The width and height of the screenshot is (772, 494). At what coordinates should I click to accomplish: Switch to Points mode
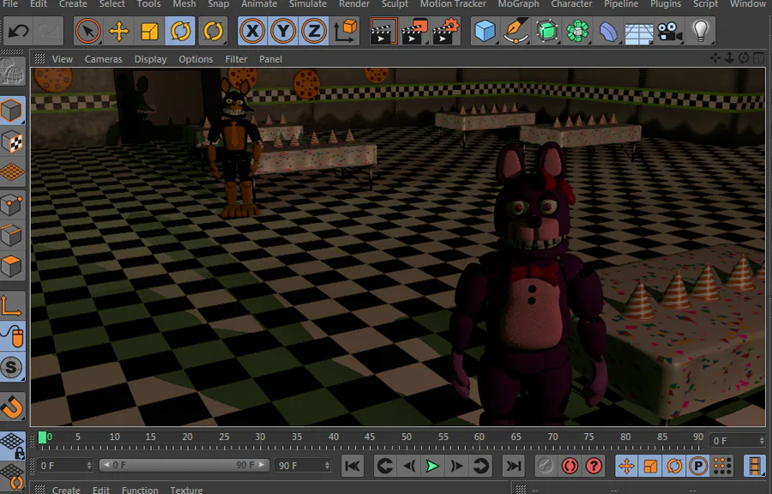point(12,204)
